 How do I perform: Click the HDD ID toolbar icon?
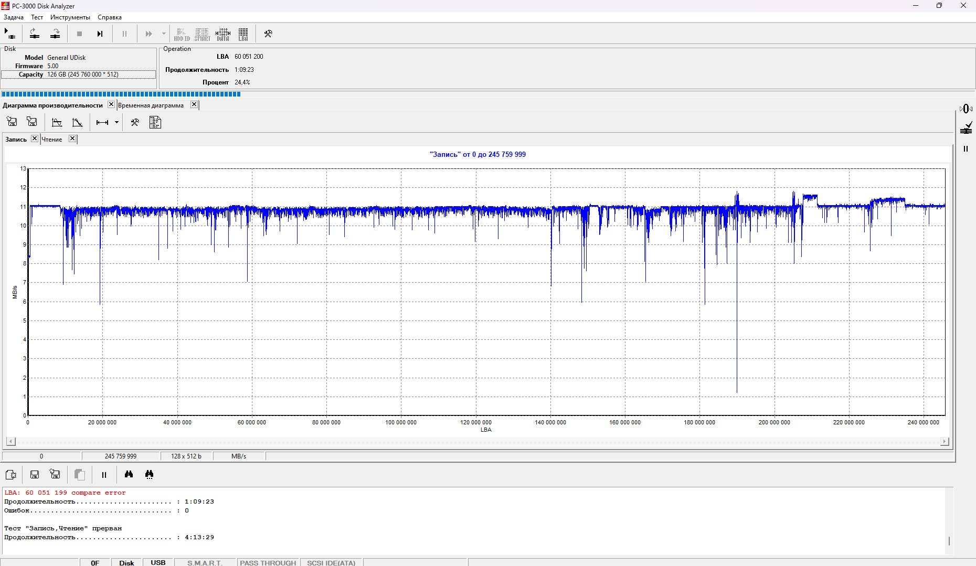(x=182, y=34)
